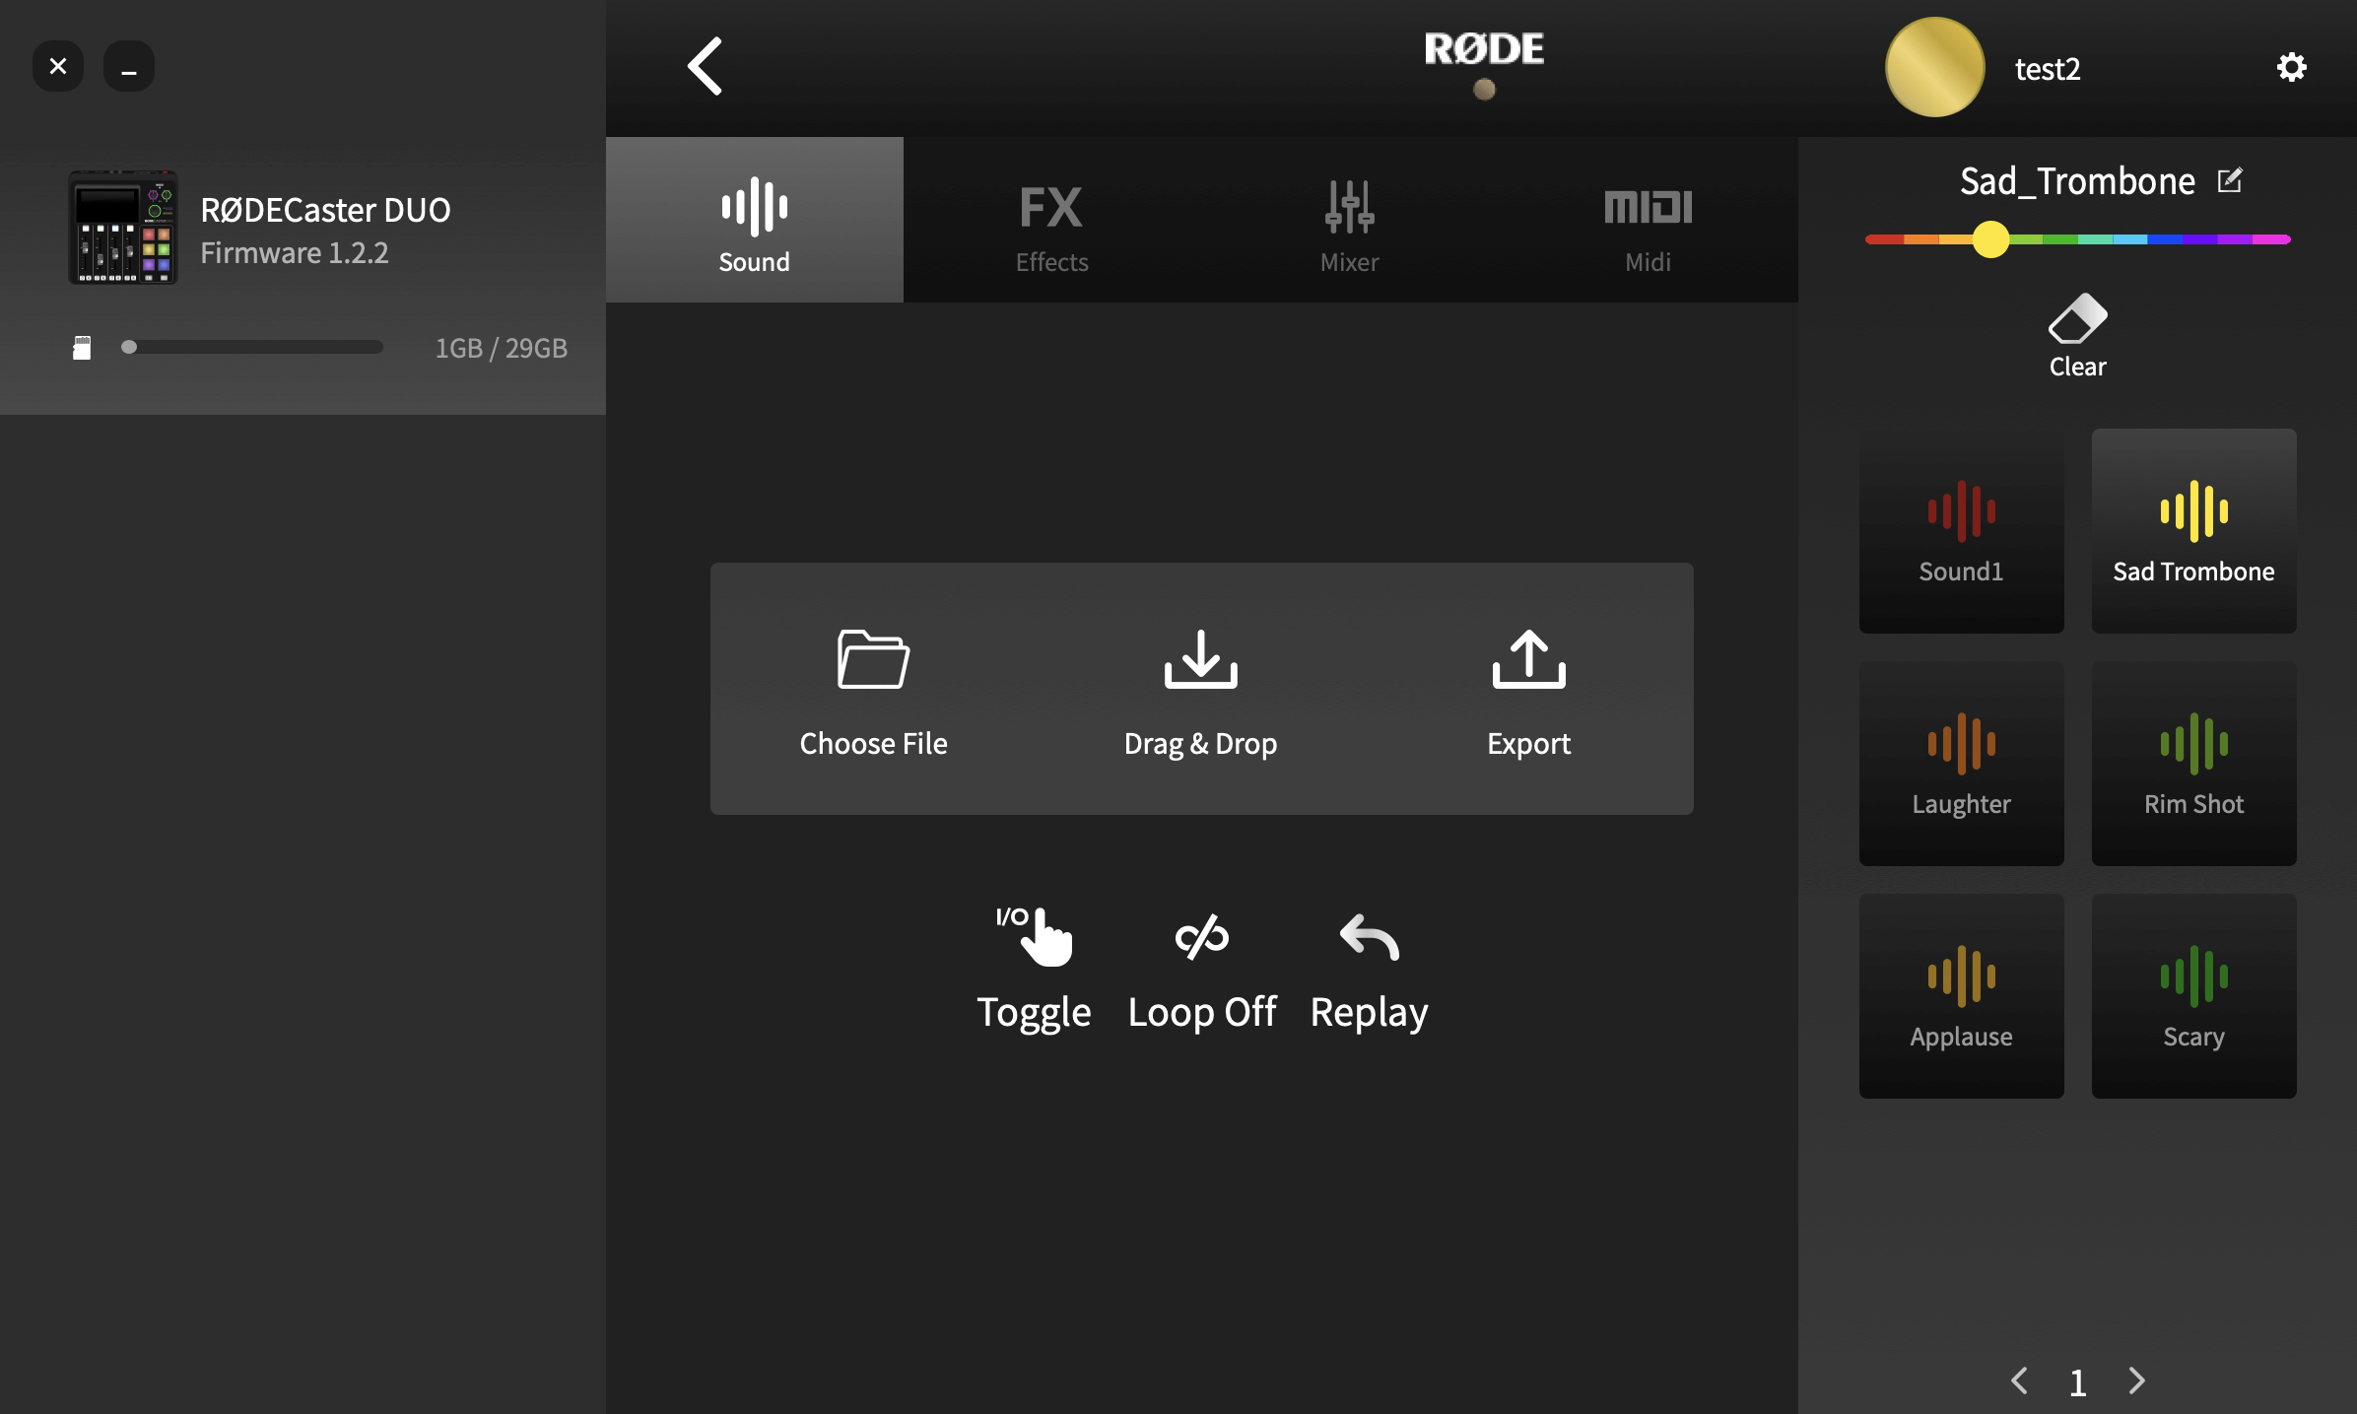Select the Scary sound pad
Image resolution: width=2357 pixels, height=1414 pixels.
coord(2192,996)
